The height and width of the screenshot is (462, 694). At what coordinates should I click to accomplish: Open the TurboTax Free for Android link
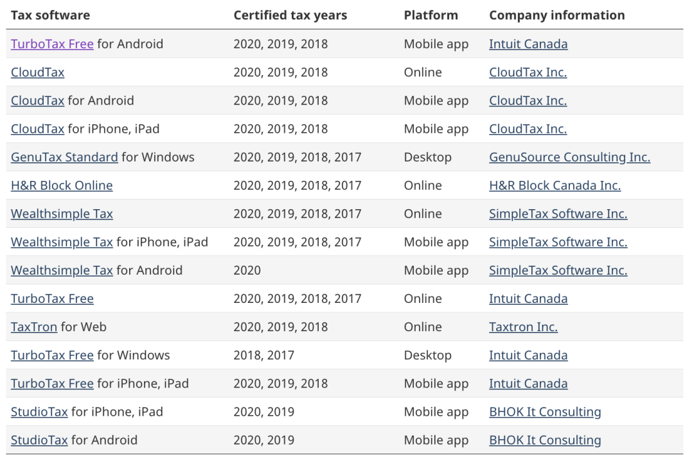click(x=52, y=44)
